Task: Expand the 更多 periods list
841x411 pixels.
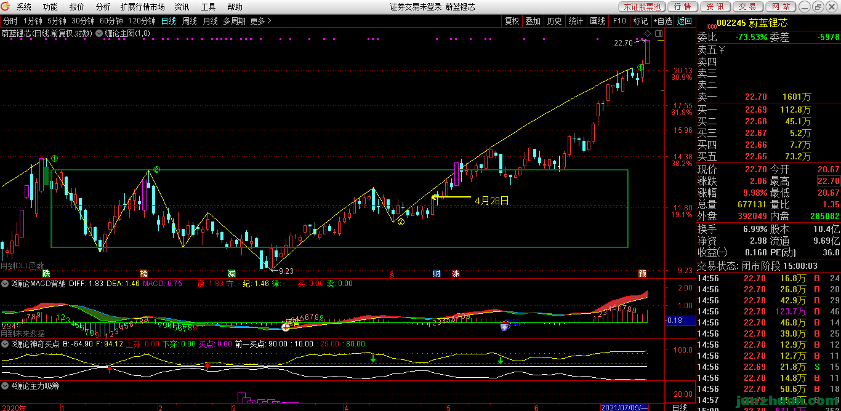Action: click(x=260, y=21)
